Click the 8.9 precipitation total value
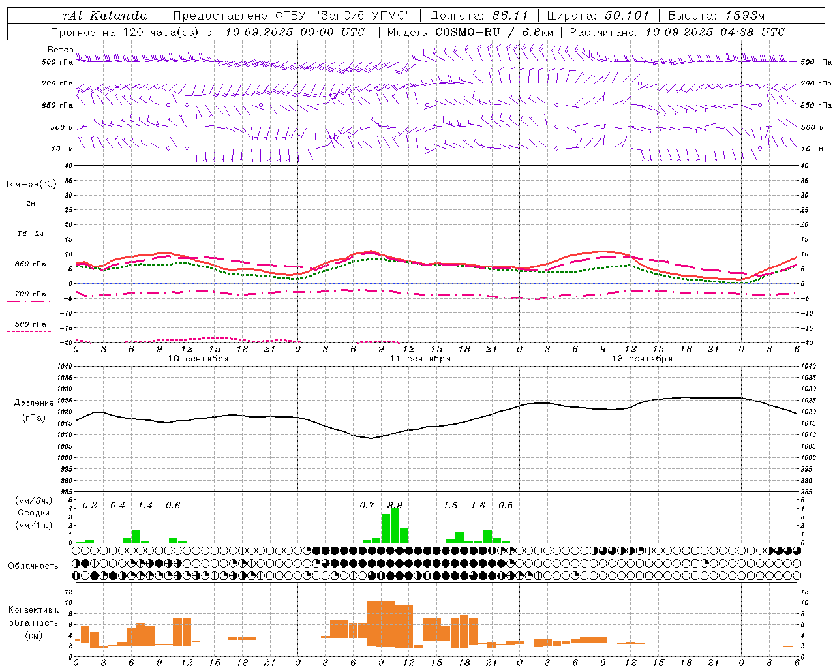The image size is (835, 668). tap(395, 506)
